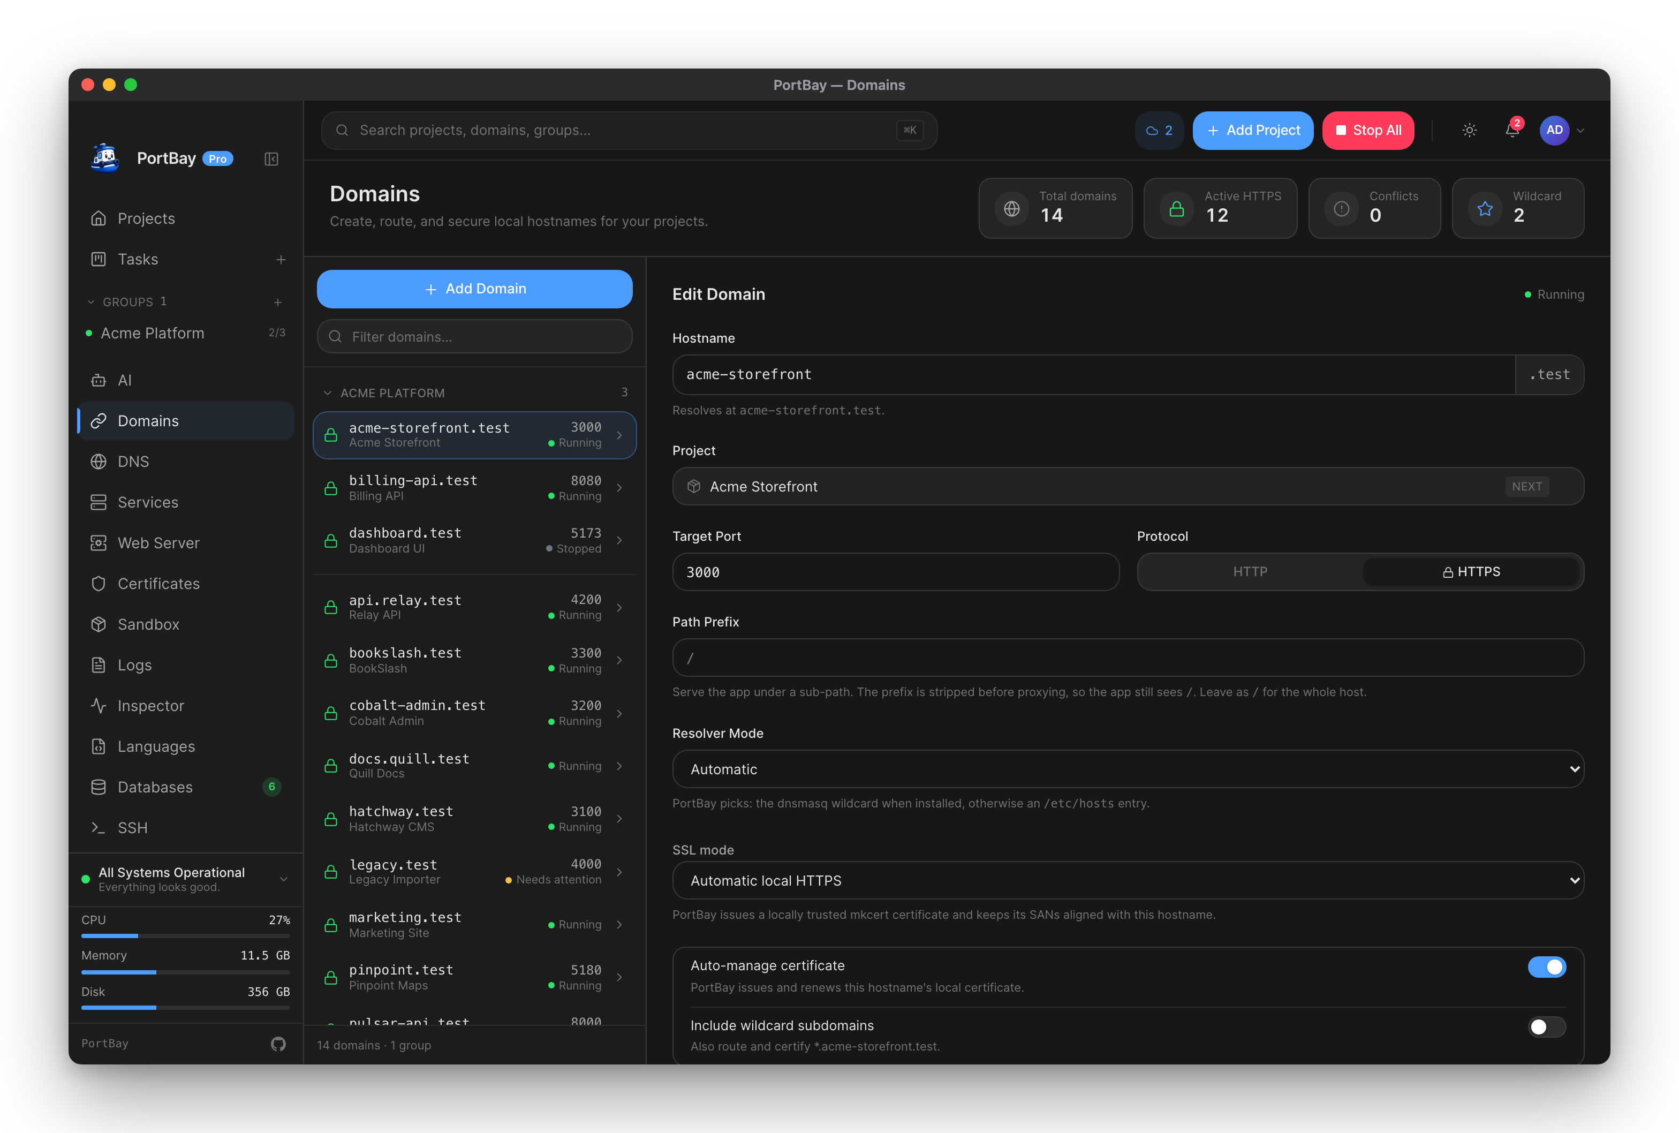Click the Add Domain button
The height and width of the screenshot is (1133, 1679).
475,289
